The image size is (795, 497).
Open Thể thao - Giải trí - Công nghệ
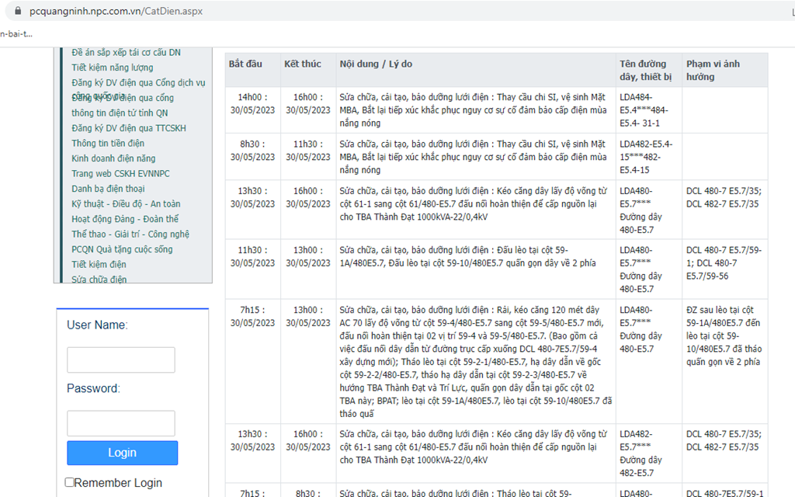point(130,235)
